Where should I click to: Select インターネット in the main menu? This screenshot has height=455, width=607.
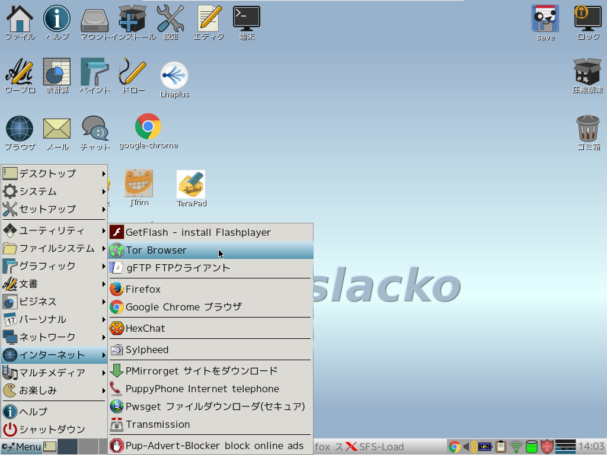pos(54,355)
